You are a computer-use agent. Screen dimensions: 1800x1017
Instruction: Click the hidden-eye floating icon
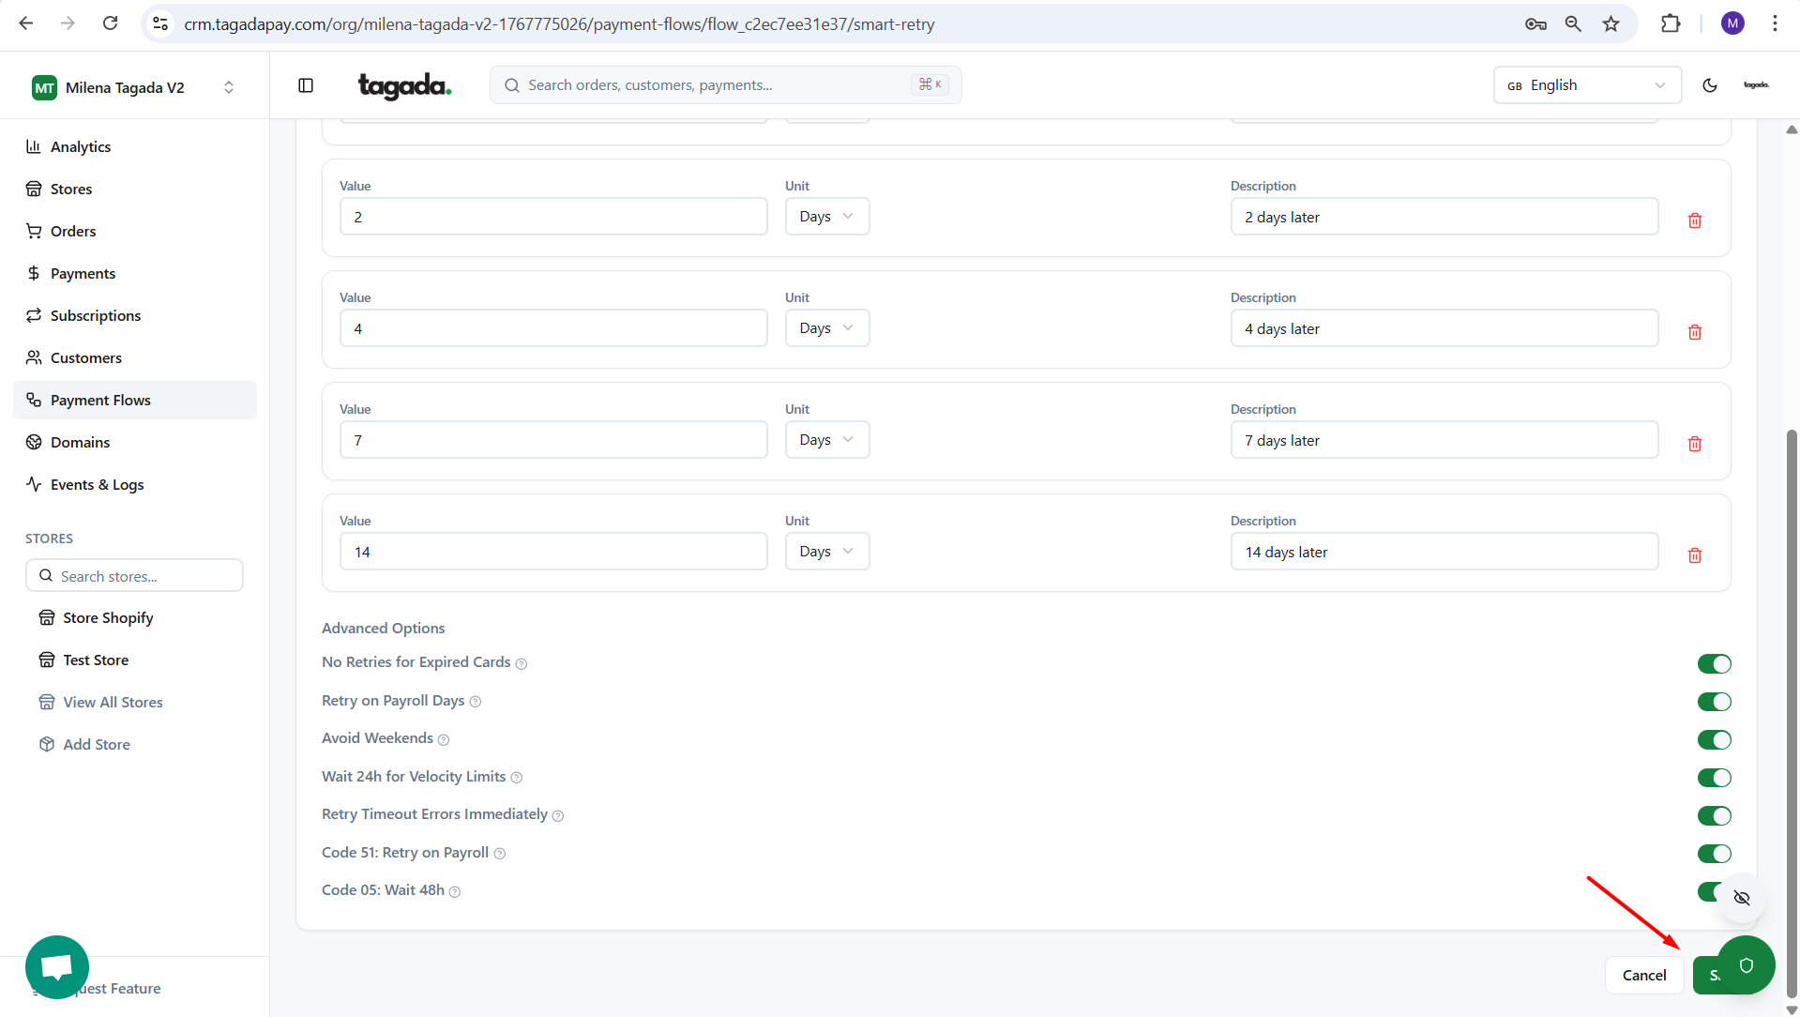coord(1741,898)
